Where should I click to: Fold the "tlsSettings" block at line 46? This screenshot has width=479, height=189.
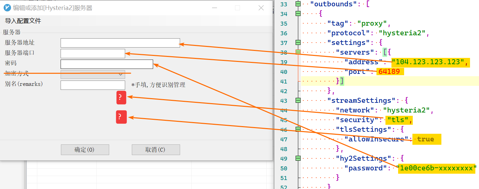[x=298, y=129]
